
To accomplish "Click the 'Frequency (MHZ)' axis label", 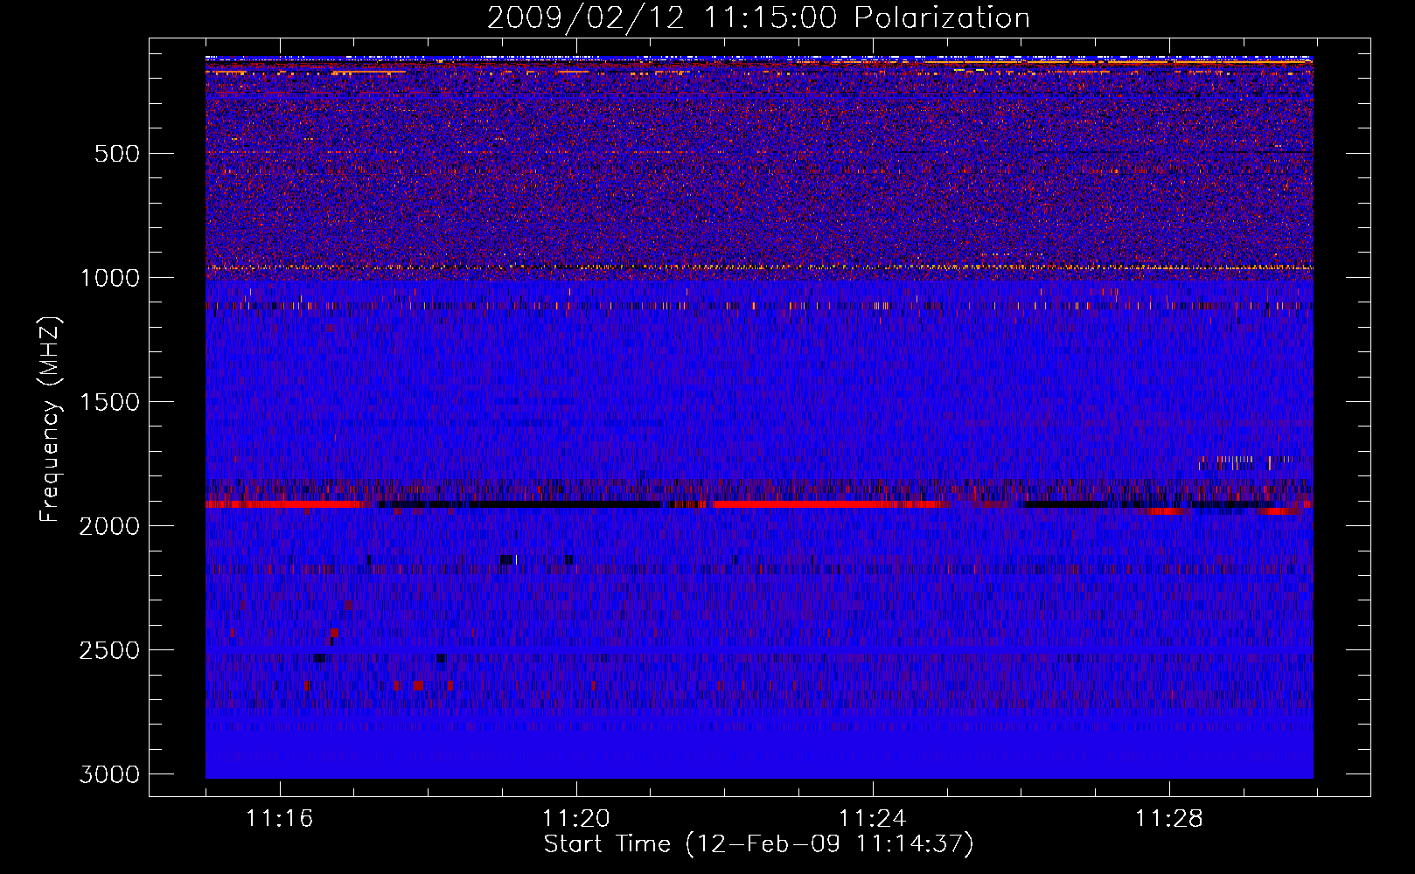I will (51, 420).
